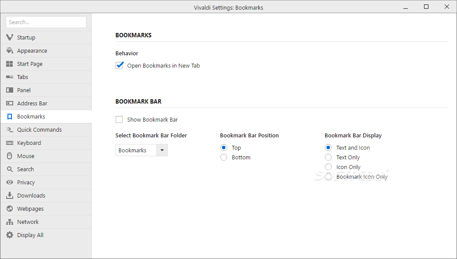
Task: Switch to Webpages settings
Action: click(46, 209)
